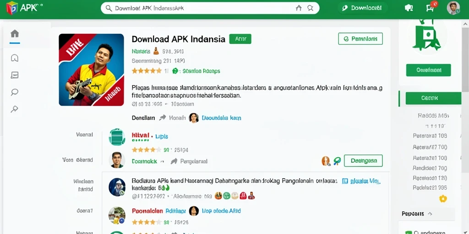Click the share arrow before Pangulanal
The height and width of the screenshot is (234, 469).
click(174, 161)
